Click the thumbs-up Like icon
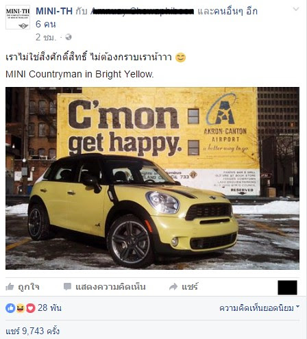This screenshot has height=339, width=307. pos(10,286)
